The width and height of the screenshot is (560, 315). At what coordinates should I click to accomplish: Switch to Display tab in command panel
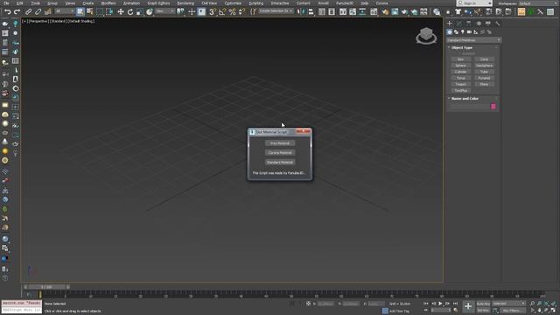[488, 24]
